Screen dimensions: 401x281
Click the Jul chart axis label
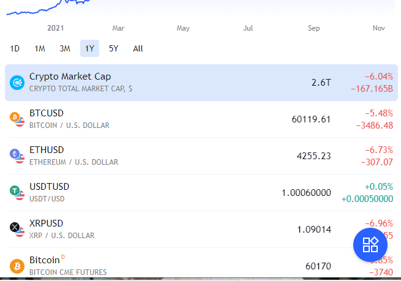[x=248, y=28]
